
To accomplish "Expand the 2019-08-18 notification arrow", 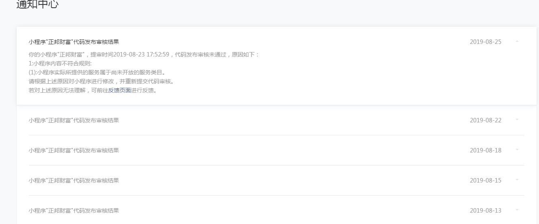I will tap(517, 150).
